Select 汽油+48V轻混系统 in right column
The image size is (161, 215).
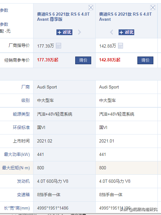pos(117,114)
